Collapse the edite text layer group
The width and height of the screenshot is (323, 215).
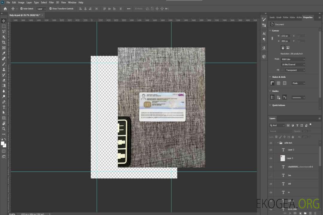[278, 143]
